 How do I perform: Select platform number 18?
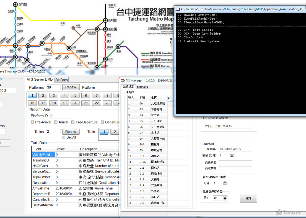coord(53,103)
